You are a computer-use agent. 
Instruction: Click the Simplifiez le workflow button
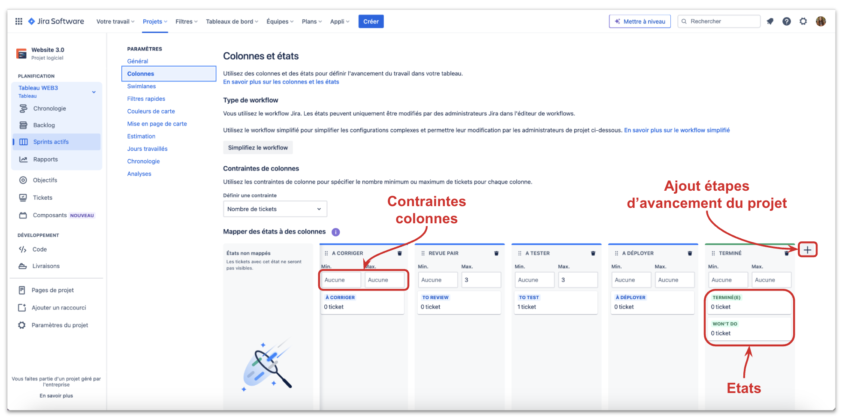click(258, 147)
